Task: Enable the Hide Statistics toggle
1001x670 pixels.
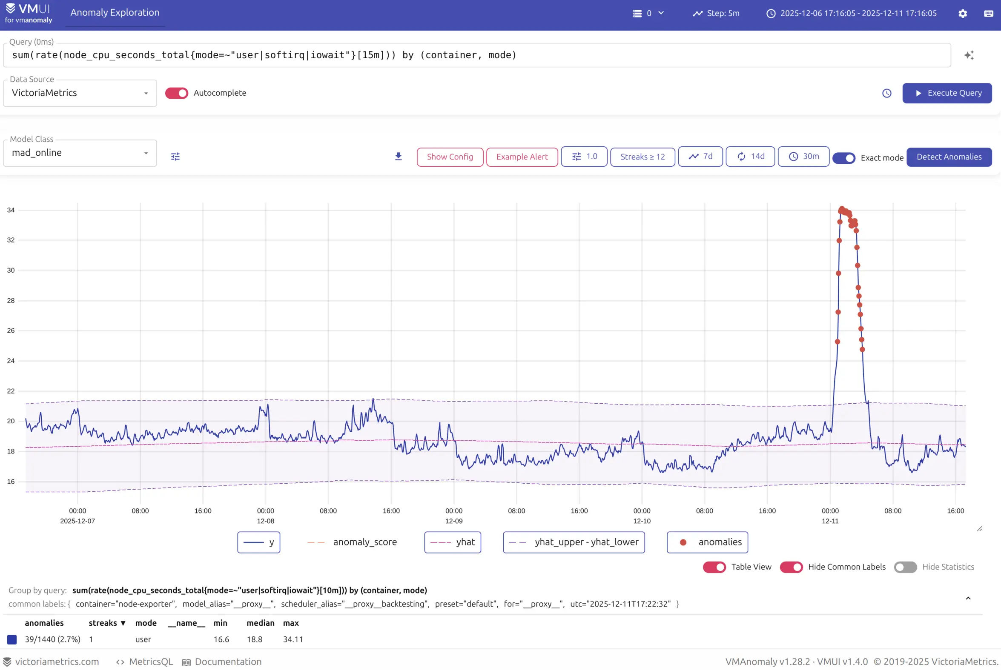Action: pos(905,567)
